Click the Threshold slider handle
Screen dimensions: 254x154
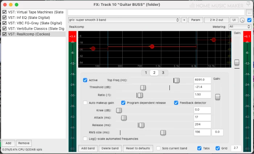pos(143,88)
